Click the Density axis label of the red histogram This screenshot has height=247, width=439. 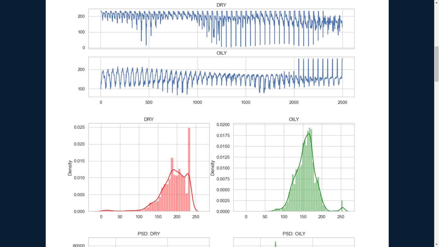coord(70,168)
